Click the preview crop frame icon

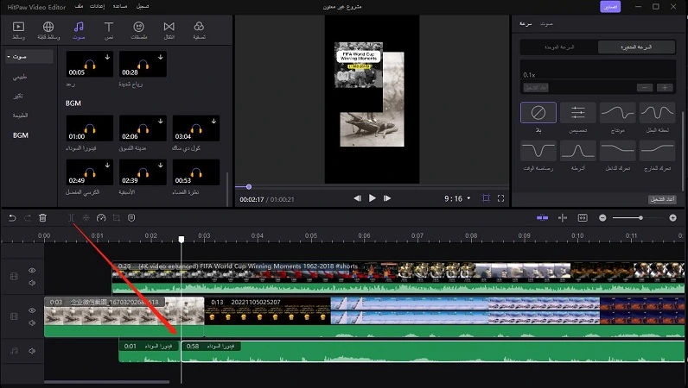coord(486,198)
